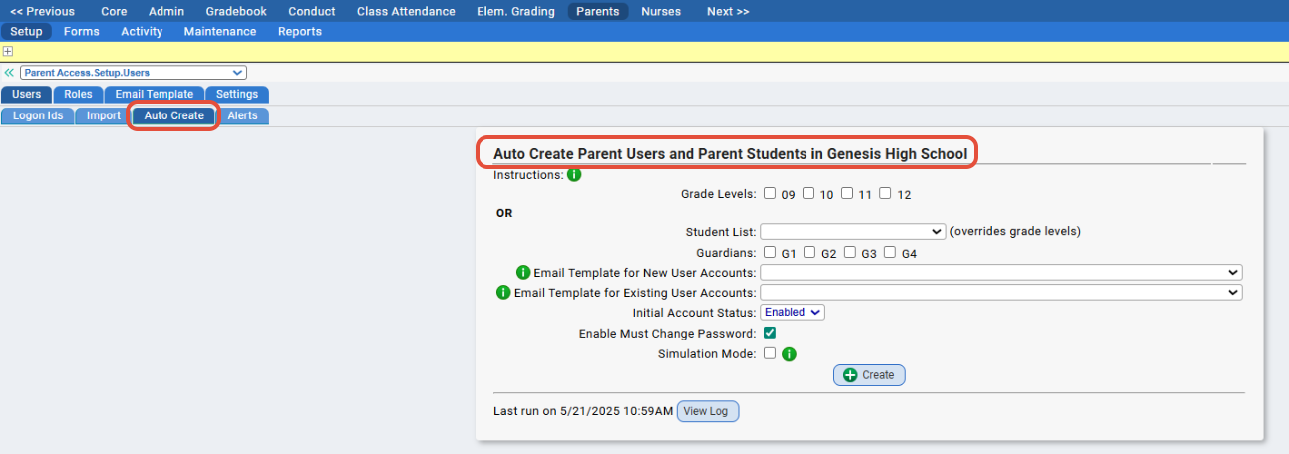
Task: Open the Initial Account Status dropdown
Action: click(x=793, y=312)
